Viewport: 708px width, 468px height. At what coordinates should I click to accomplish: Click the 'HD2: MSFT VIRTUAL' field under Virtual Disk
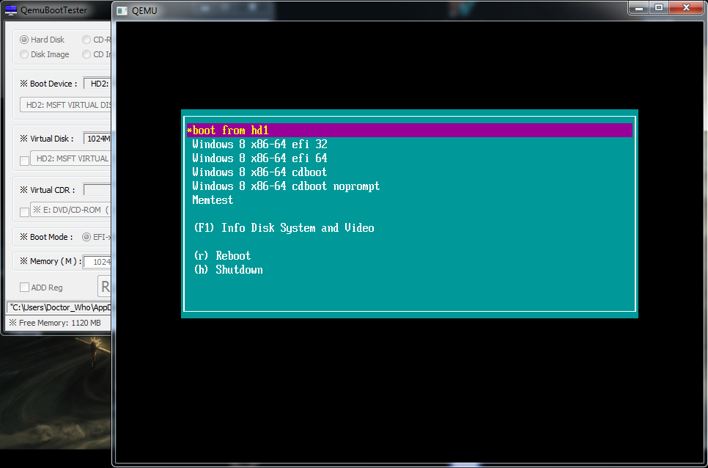pos(71,158)
